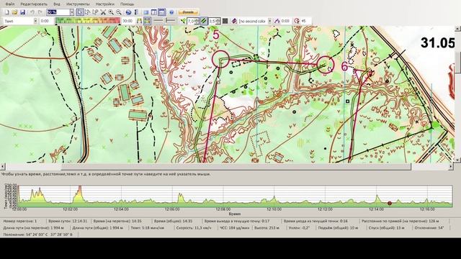Image resolution: width=461 pixels, height=259 pixels.
Task: Select the cut route scissors tool
Action: (x=103, y=12)
